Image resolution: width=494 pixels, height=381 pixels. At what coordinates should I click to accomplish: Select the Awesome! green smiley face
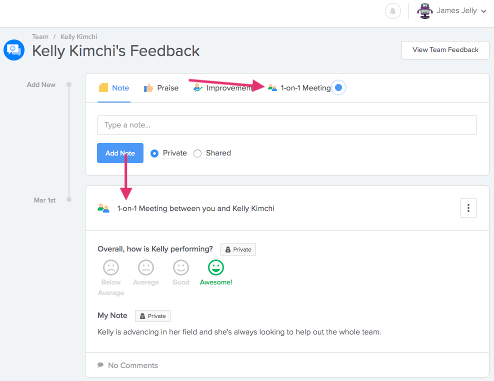216,267
